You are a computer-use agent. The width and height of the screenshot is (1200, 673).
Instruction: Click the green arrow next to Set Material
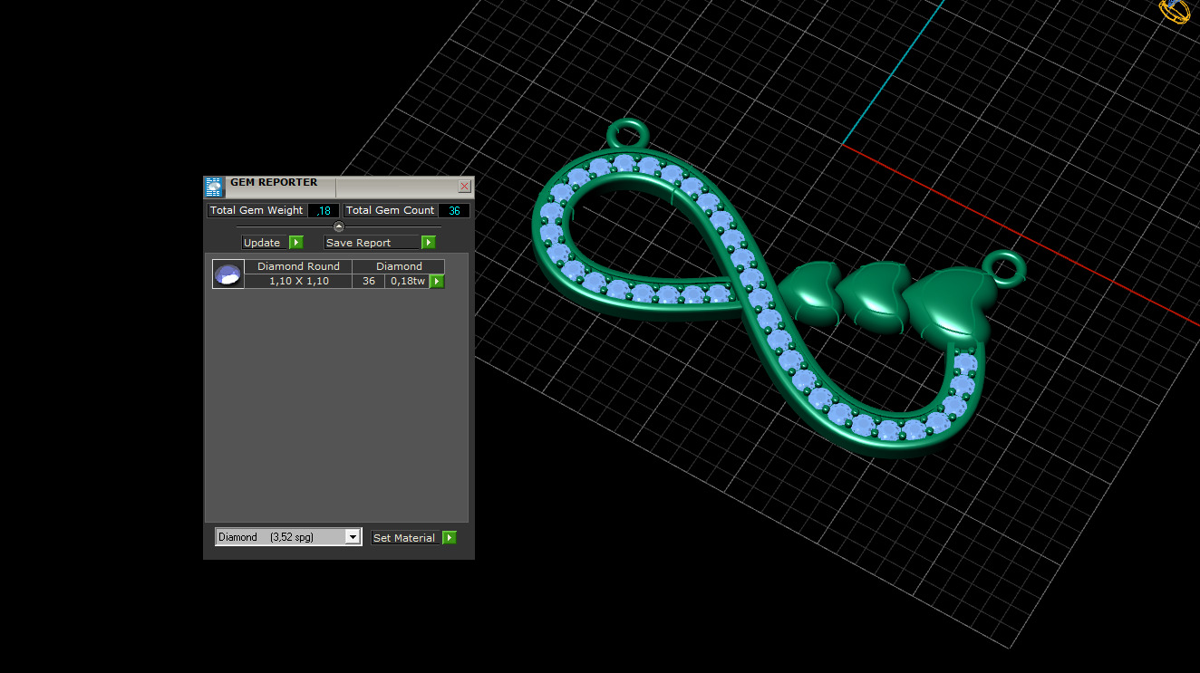[449, 538]
